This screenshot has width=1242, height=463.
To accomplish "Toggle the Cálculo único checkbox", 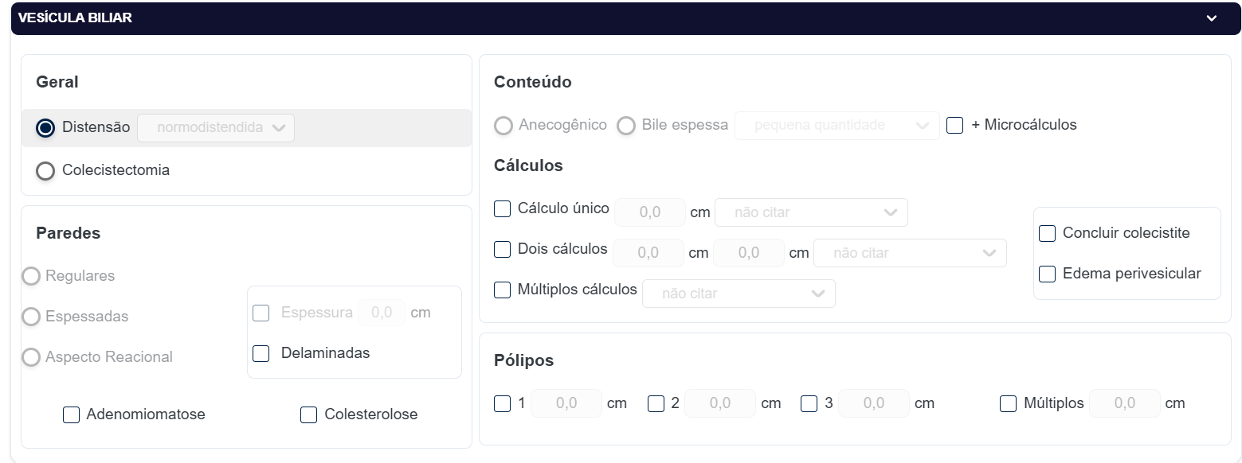I will (x=502, y=209).
